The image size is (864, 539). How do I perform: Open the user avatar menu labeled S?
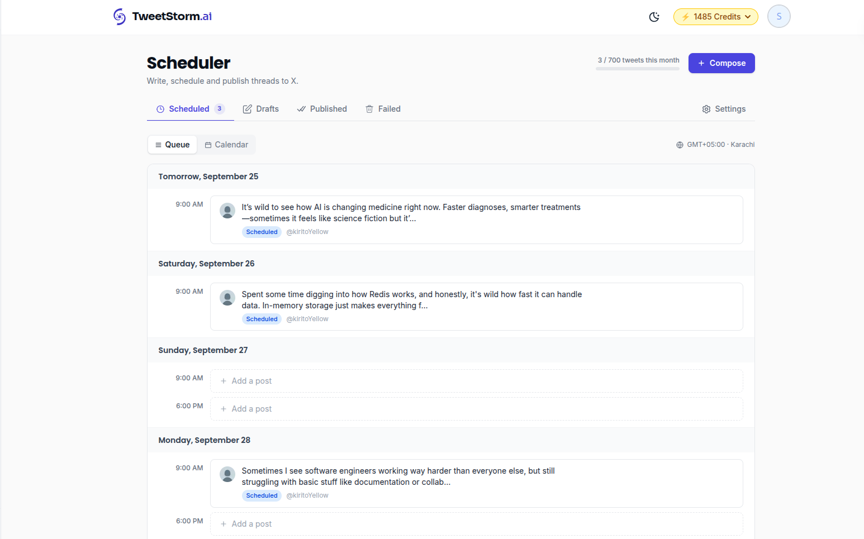[x=779, y=16]
